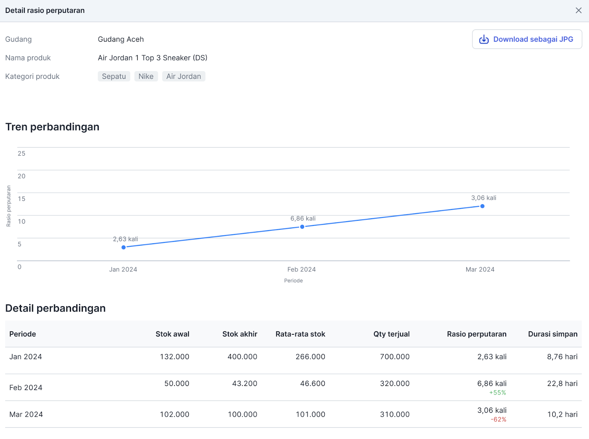Click the Air Jordan category tag
Image resolution: width=589 pixels, height=439 pixels.
[x=183, y=76]
